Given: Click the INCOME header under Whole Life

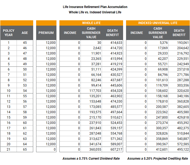Looking at the screenshot, I should (x=70, y=33).
